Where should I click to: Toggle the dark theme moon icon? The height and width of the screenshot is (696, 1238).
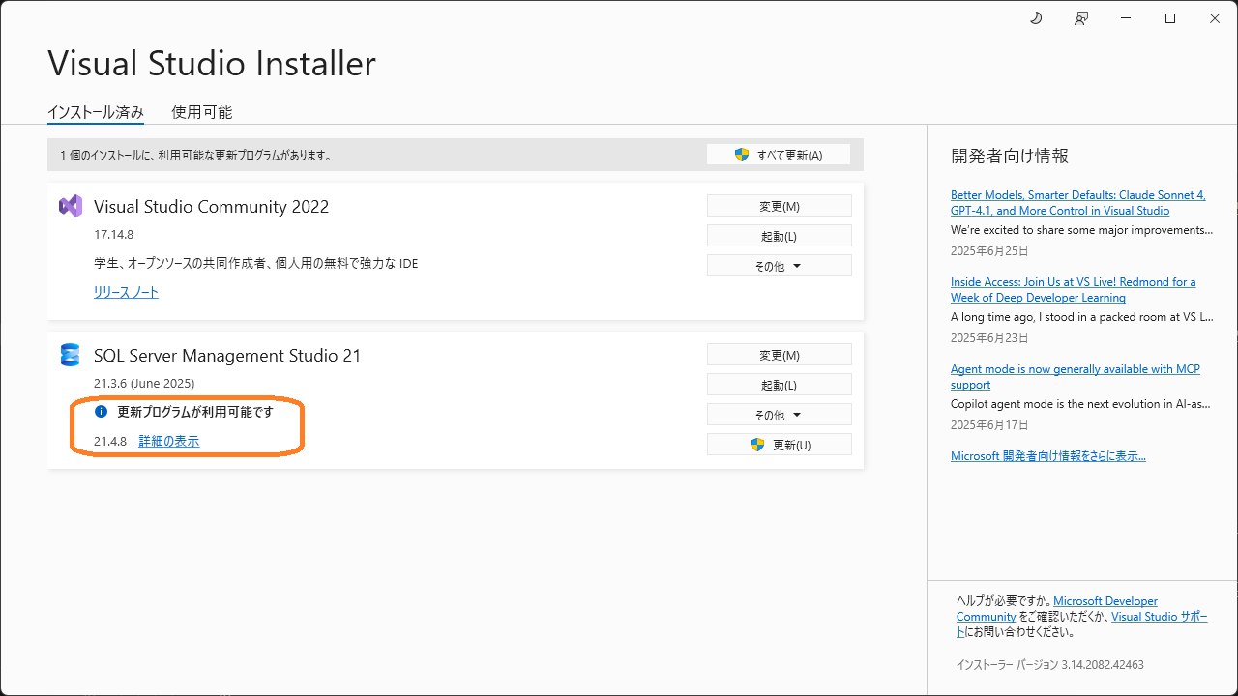tap(1036, 18)
